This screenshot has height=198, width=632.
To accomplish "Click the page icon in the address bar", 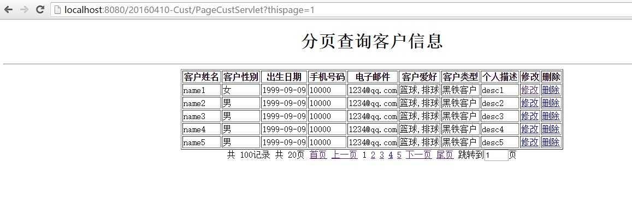I will (58, 10).
